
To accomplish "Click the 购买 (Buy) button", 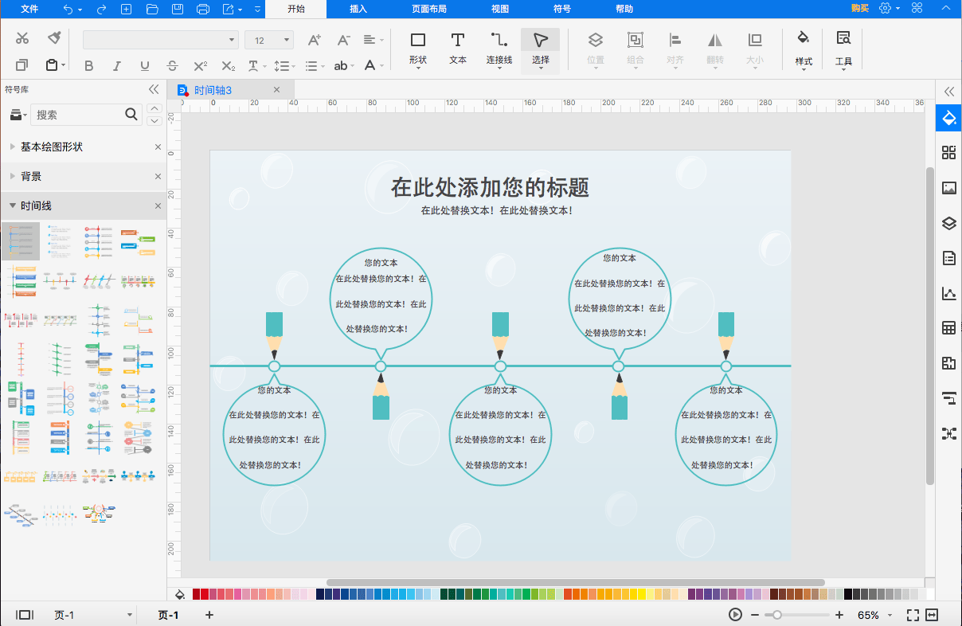I will click(861, 7).
